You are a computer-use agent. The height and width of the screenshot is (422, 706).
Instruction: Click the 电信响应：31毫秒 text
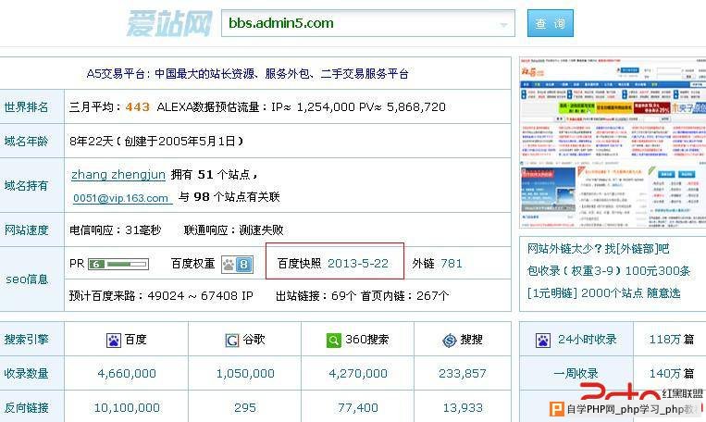(x=116, y=230)
